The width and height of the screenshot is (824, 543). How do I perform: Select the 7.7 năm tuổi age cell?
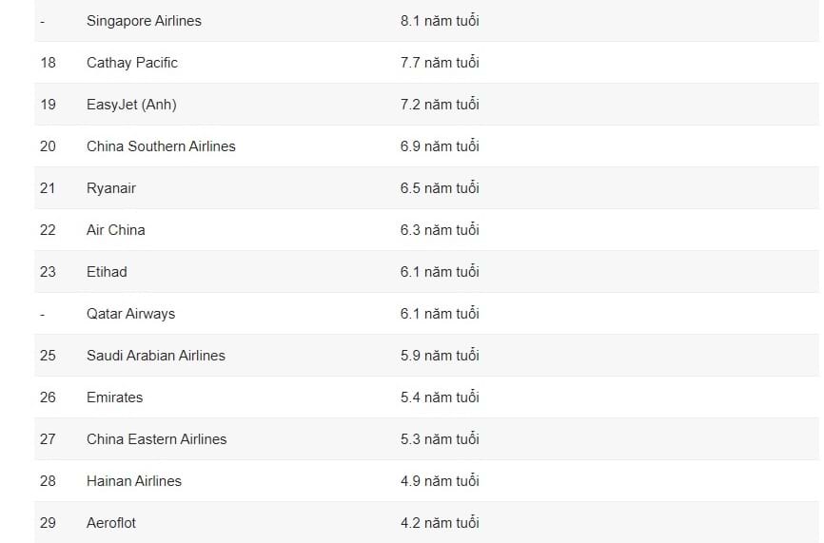coord(440,63)
